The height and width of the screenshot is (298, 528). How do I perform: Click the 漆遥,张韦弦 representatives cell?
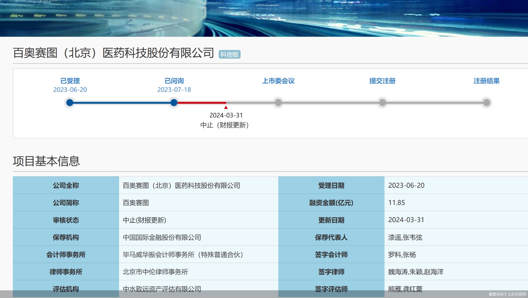tap(456, 237)
